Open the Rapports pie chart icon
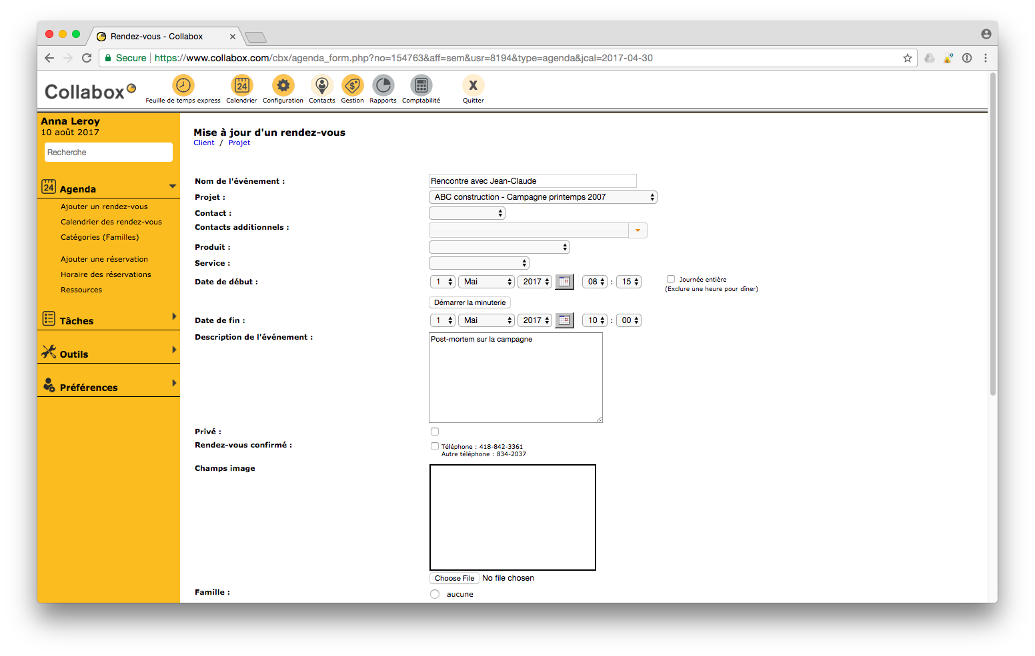The image size is (1035, 656). [383, 86]
